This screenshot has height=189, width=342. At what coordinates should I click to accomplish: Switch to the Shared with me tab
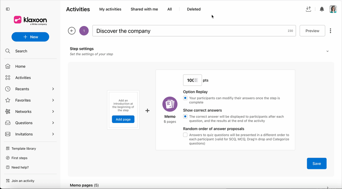pos(144,9)
